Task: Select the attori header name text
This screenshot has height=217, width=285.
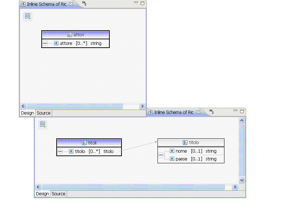Action: [x=78, y=35]
